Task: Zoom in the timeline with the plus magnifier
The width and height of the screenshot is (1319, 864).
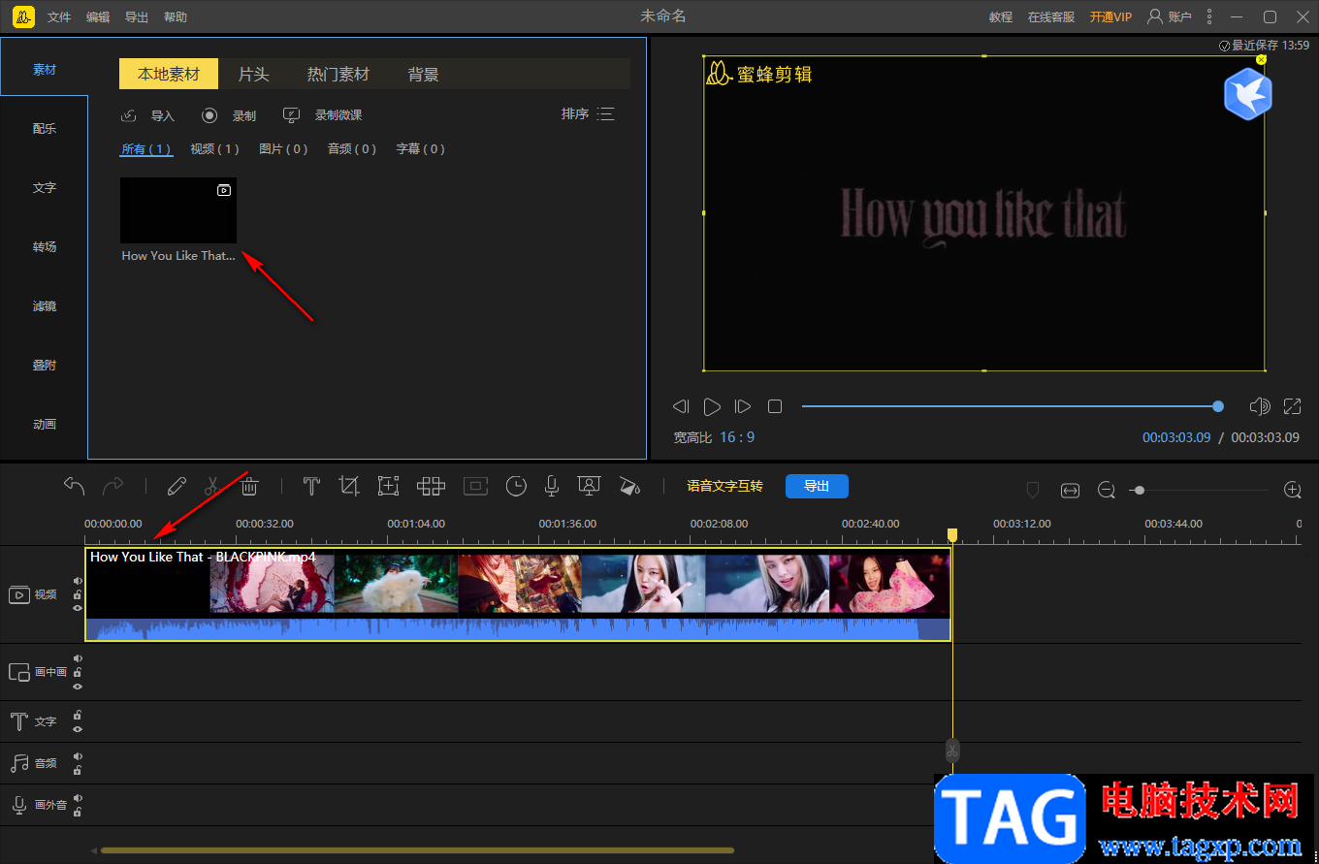Action: pyautogui.click(x=1292, y=491)
